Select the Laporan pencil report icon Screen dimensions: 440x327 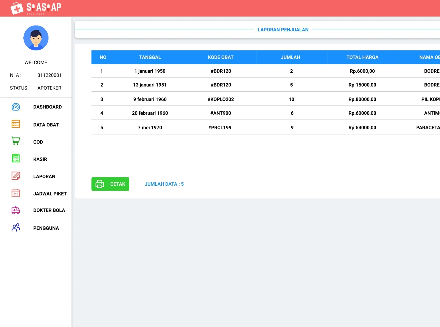(16, 175)
